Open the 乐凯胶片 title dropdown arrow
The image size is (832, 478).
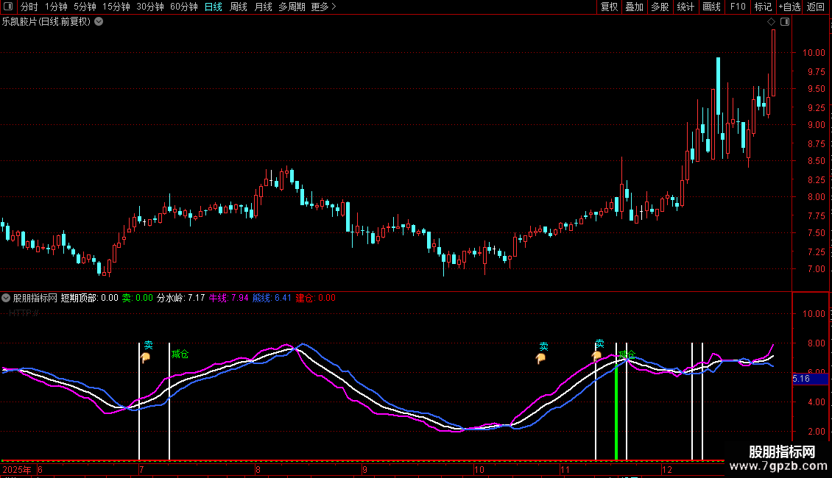click(99, 22)
